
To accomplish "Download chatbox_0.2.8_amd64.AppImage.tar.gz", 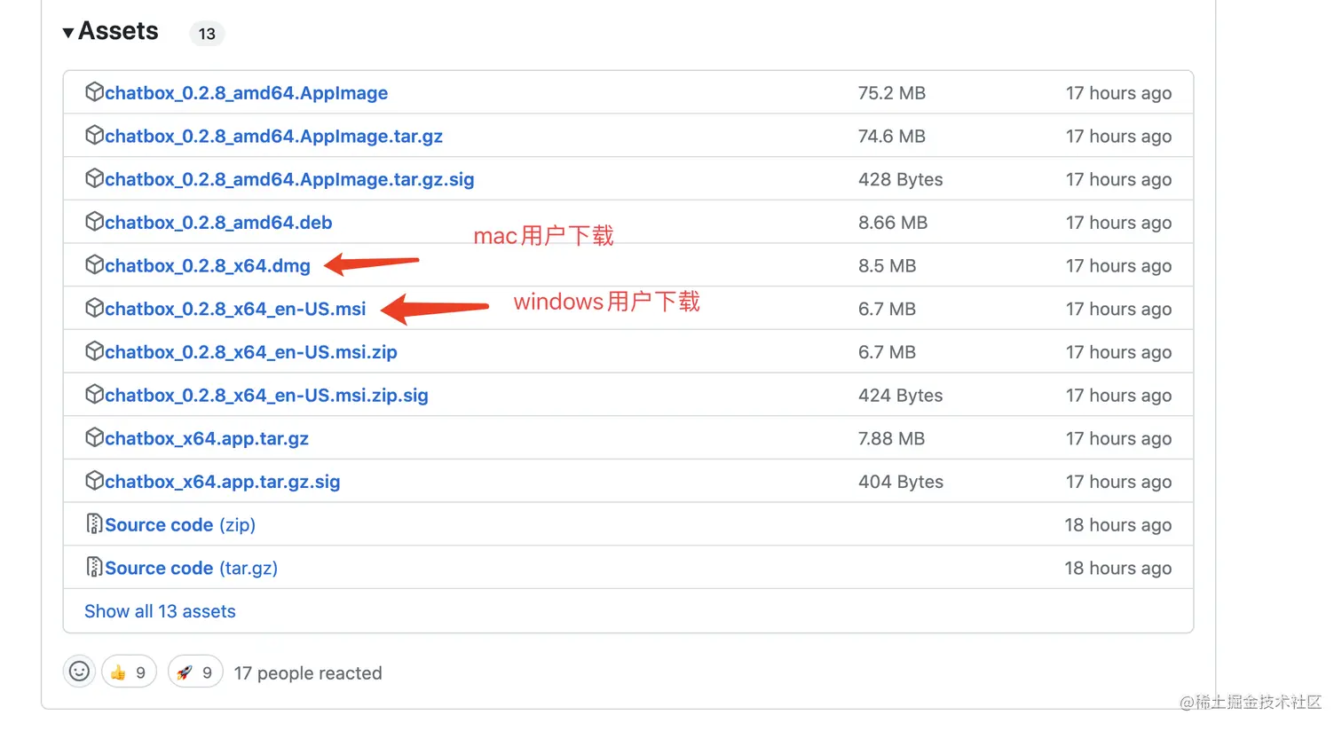I will (x=273, y=137).
